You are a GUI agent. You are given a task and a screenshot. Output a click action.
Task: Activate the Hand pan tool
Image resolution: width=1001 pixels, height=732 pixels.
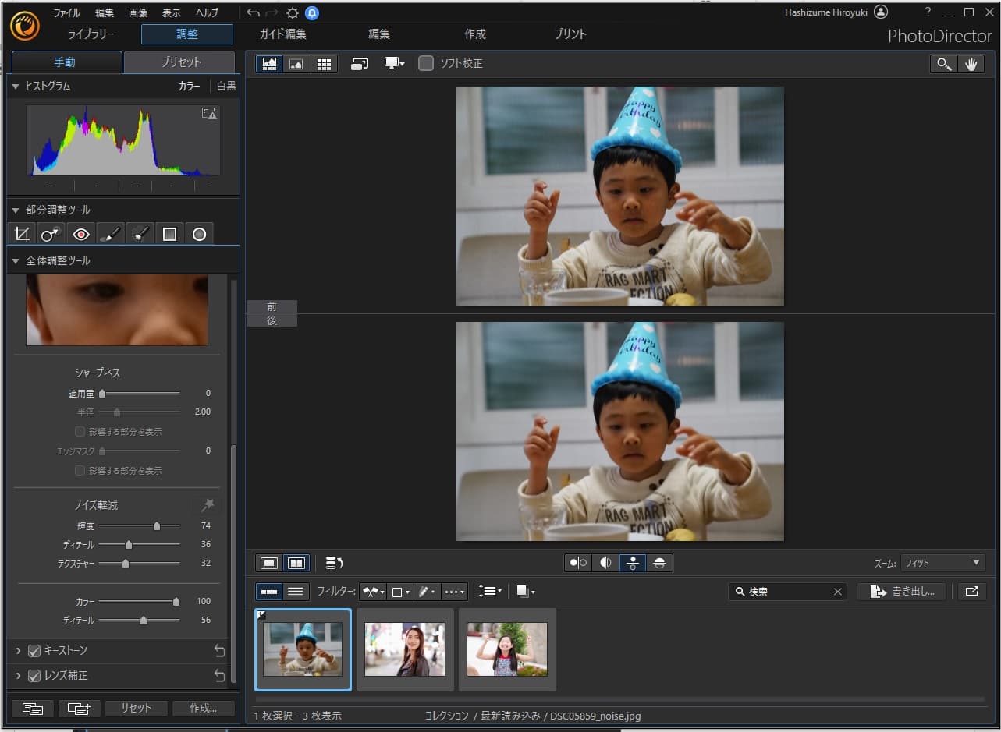point(972,63)
